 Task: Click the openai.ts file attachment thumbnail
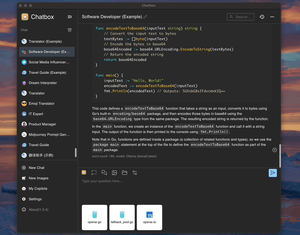149,217
